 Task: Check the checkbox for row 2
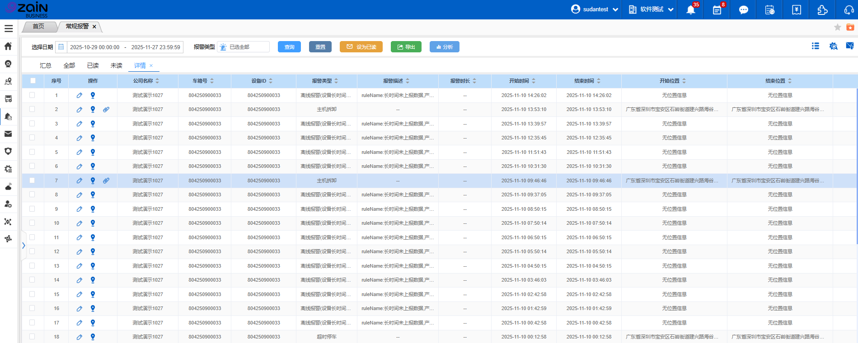[x=32, y=109]
